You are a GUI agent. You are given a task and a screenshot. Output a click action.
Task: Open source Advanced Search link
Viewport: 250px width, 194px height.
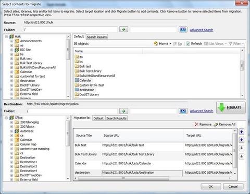pos(202,30)
